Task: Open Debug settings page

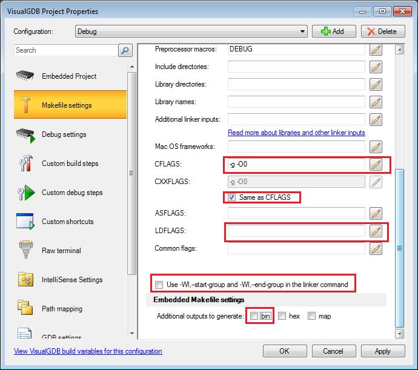Action: coord(70,134)
